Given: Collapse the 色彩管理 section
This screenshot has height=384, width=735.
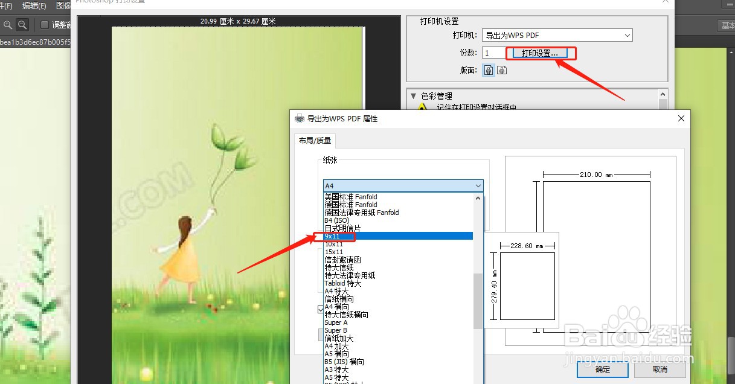Looking at the screenshot, I should [x=413, y=95].
